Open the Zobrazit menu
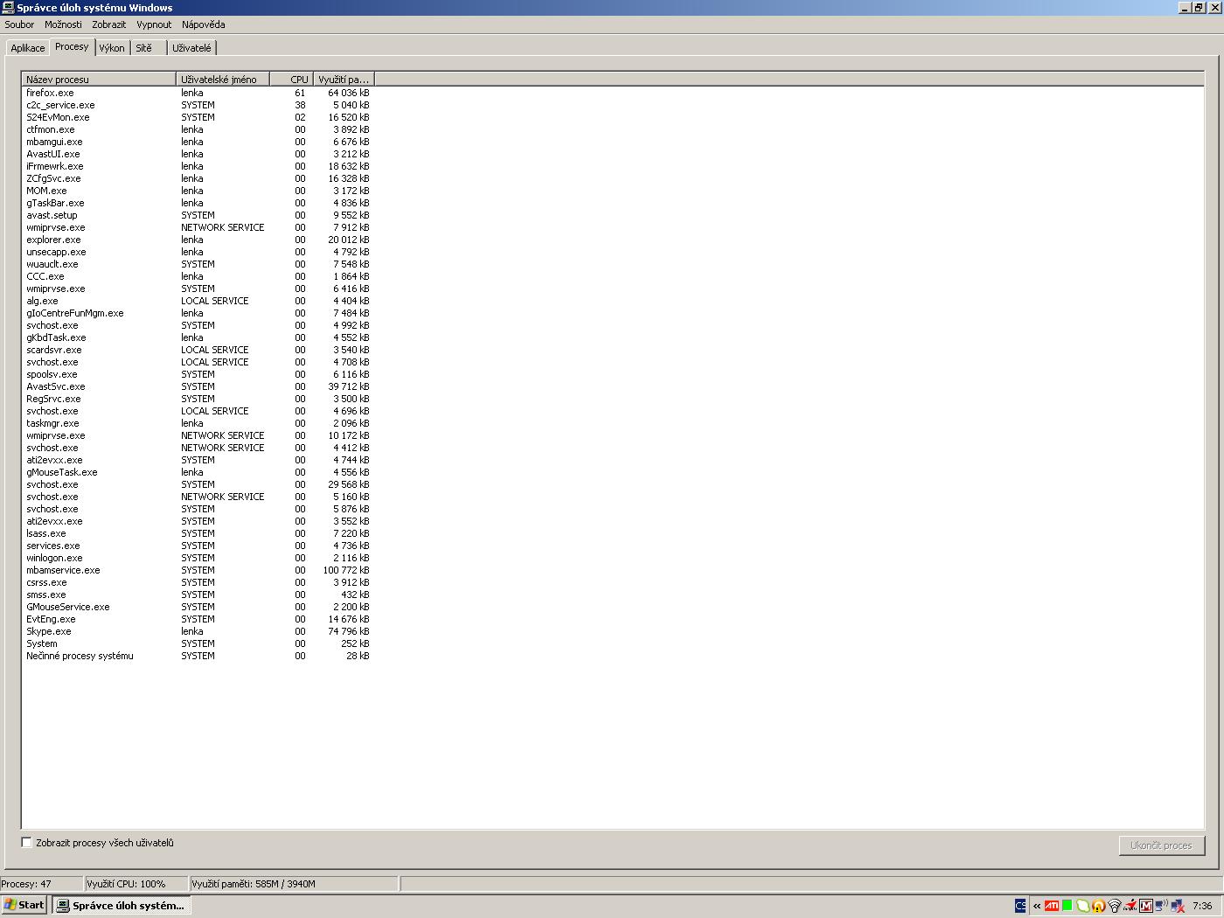Screen dimensions: 1224x918 point(109,24)
